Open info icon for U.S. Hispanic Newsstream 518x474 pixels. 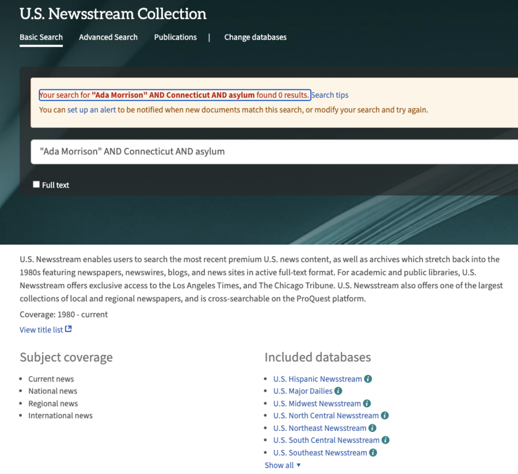pos(370,379)
